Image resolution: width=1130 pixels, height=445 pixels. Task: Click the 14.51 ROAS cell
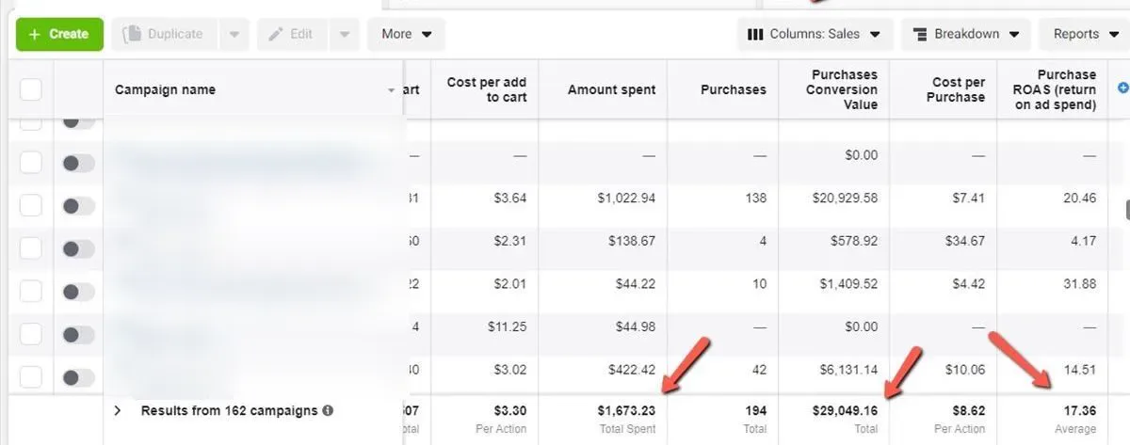pos(1078,370)
